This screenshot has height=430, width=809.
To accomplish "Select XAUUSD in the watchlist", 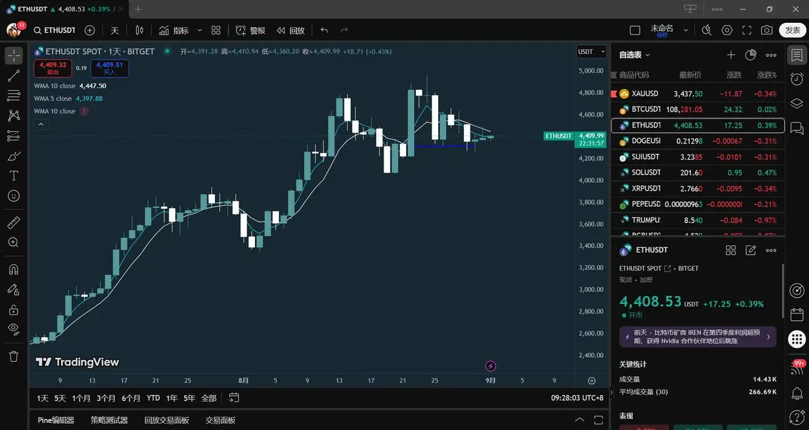I will 698,94.
